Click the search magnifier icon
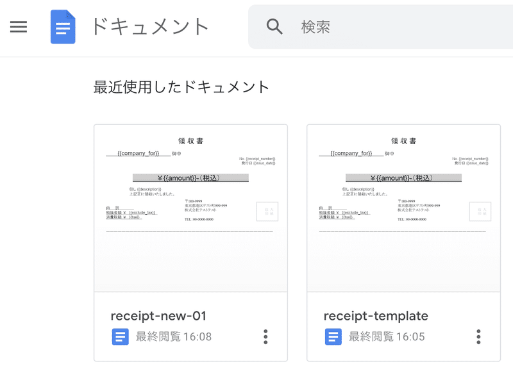 [274, 27]
